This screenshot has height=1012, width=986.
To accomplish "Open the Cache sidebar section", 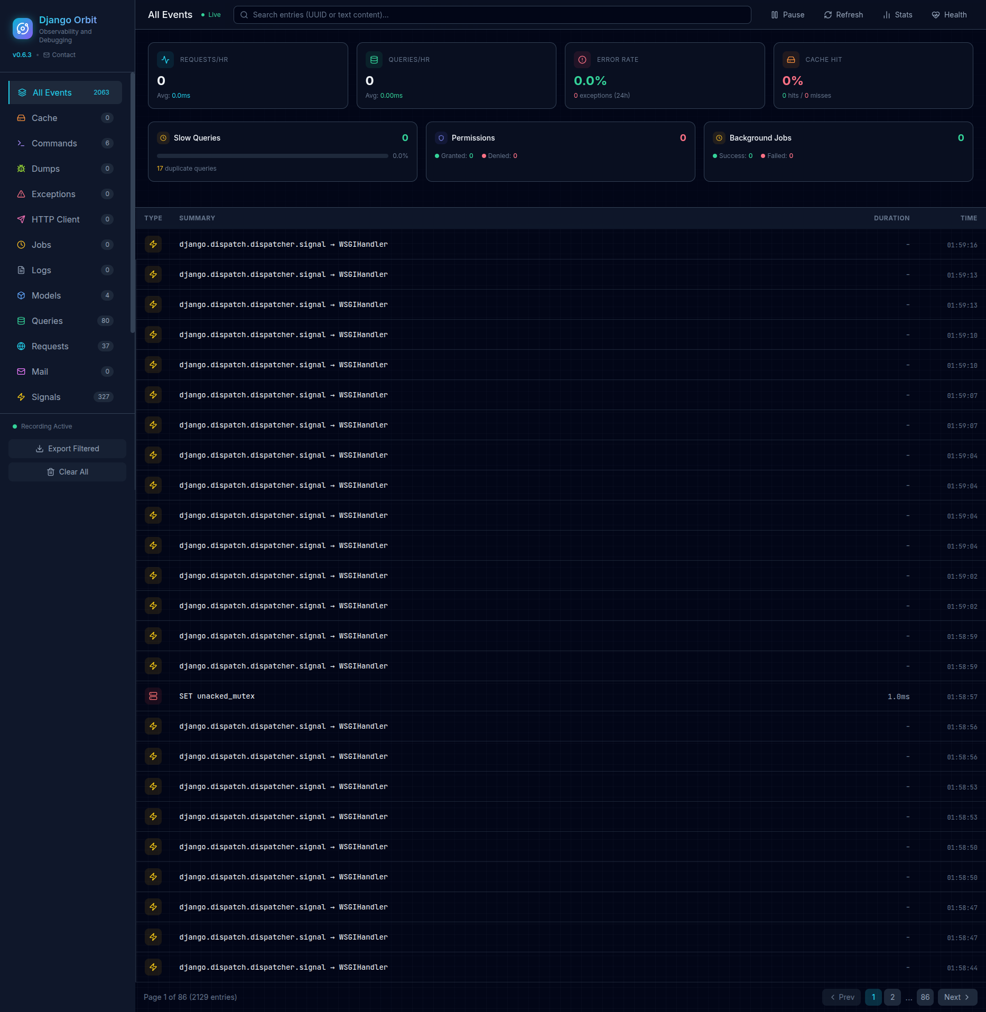I will pyautogui.click(x=66, y=118).
